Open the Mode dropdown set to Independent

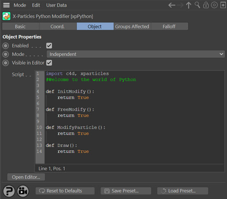pyautogui.click(x=136, y=54)
